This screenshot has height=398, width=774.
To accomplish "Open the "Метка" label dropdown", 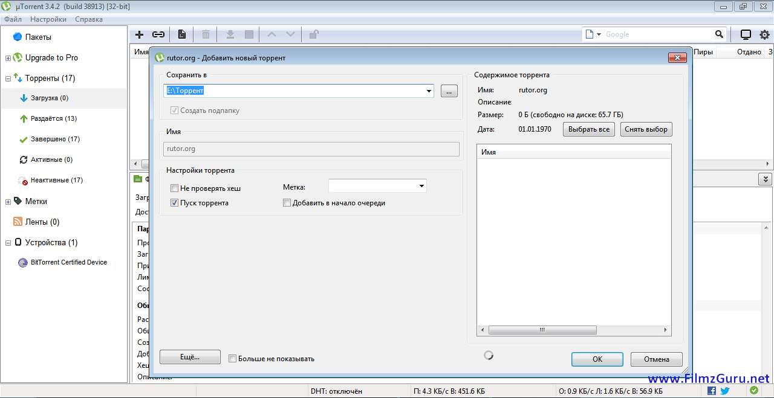I will click(421, 187).
